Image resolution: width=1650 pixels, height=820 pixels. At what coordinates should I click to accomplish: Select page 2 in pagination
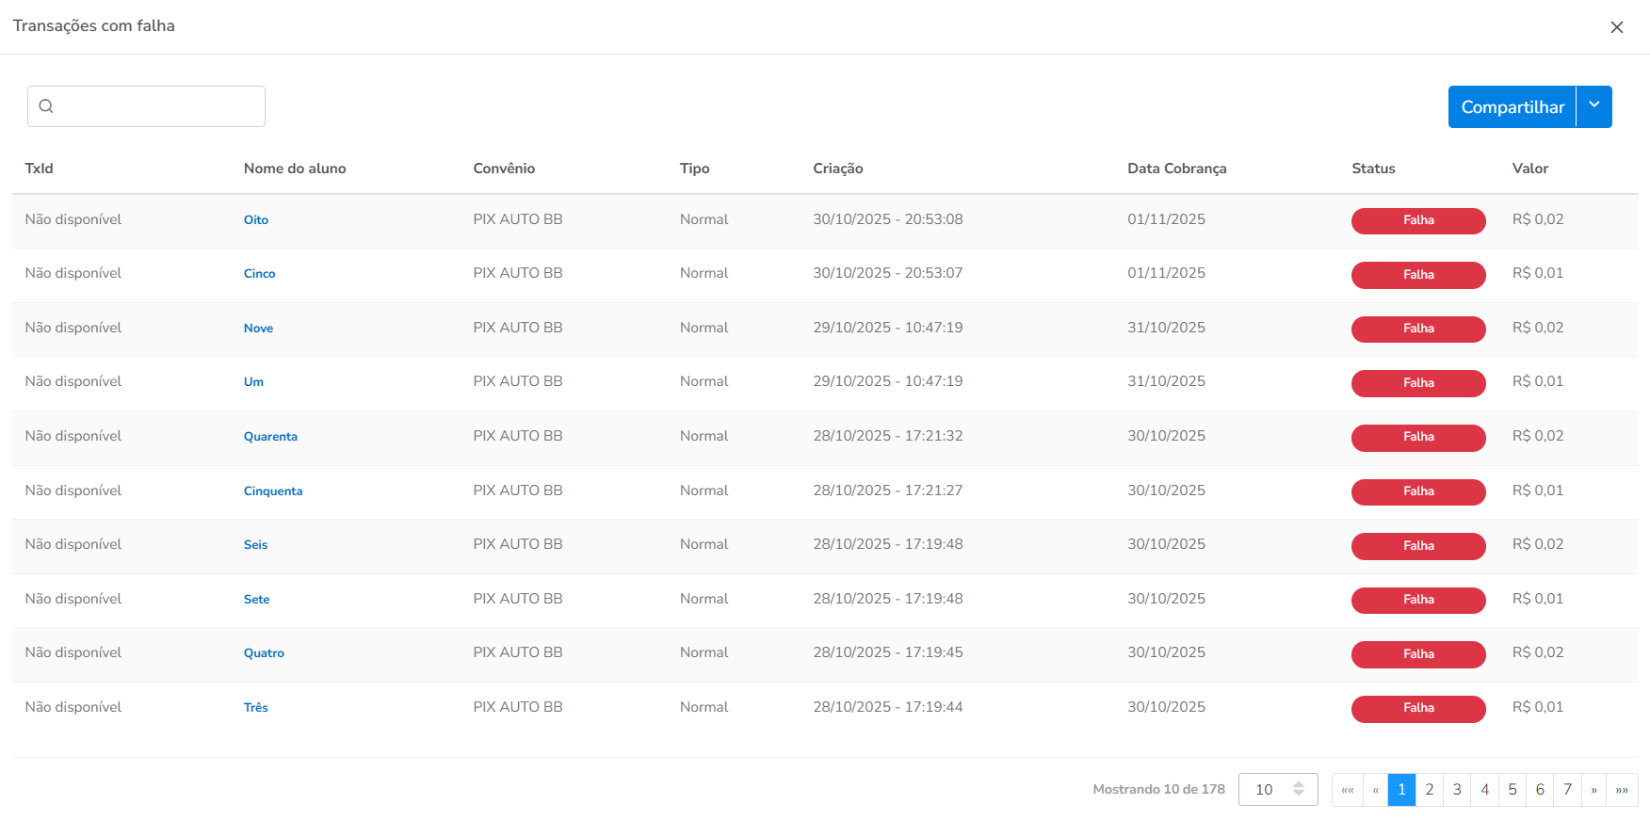click(x=1429, y=790)
